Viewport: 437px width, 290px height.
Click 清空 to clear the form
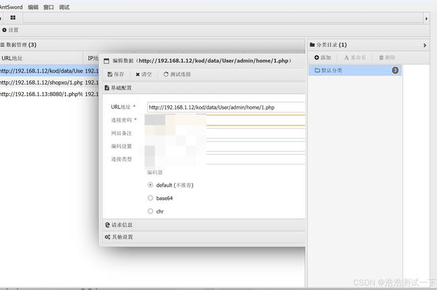[x=143, y=75]
